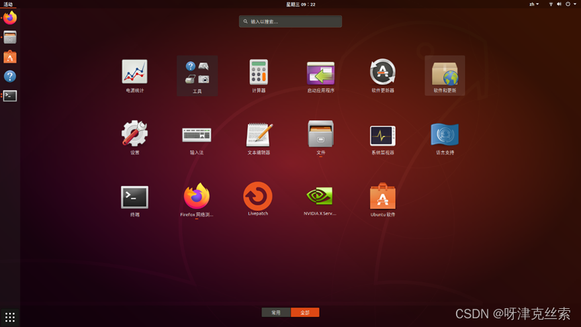Click the search field 输入以搜索
The height and width of the screenshot is (327, 581).
(290, 21)
